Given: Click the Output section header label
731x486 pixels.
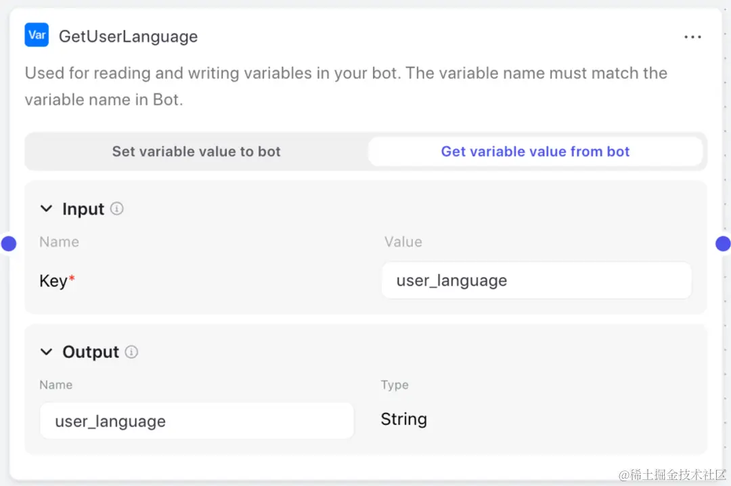Looking at the screenshot, I should (91, 352).
